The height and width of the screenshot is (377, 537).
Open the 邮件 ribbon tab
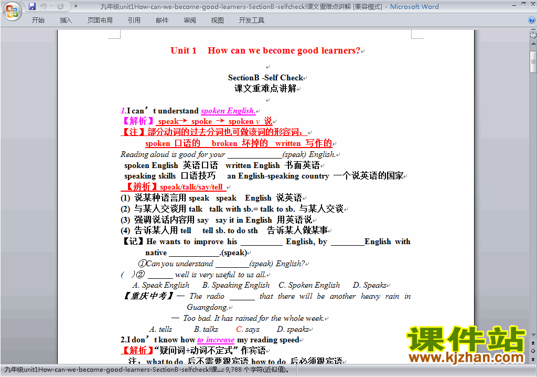click(x=162, y=20)
